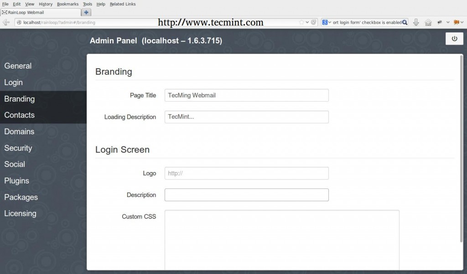Image resolution: width=467 pixels, height=274 pixels.
Task: Open the search engine selection dropdown
Action: [329, 21]
